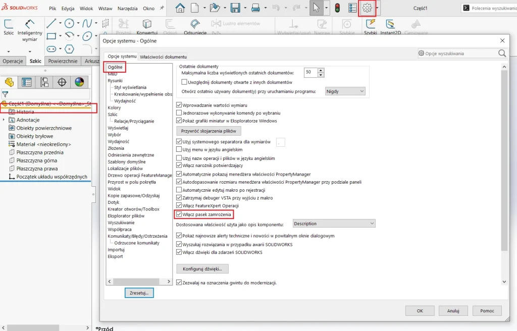Viewport: 517px width, 331px height.
Task: Click the Anuluj button
Action: [453, 310]
